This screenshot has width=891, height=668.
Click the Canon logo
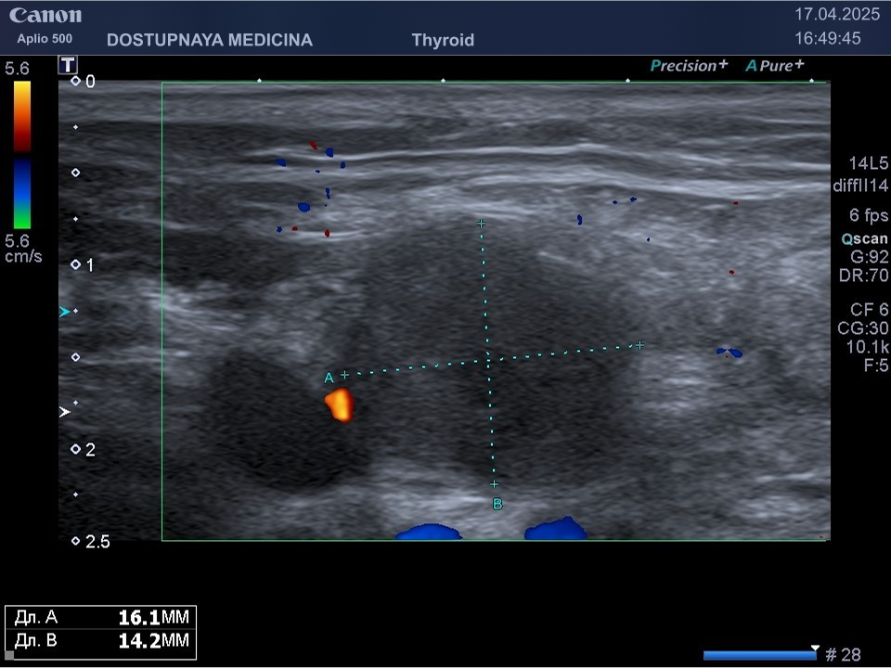[45, 16]
